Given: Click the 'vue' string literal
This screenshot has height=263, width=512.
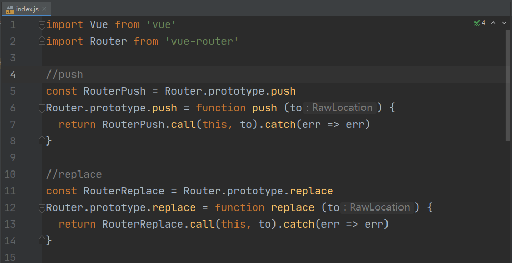Looking at the screenshot, I should (x=162, y=25).
